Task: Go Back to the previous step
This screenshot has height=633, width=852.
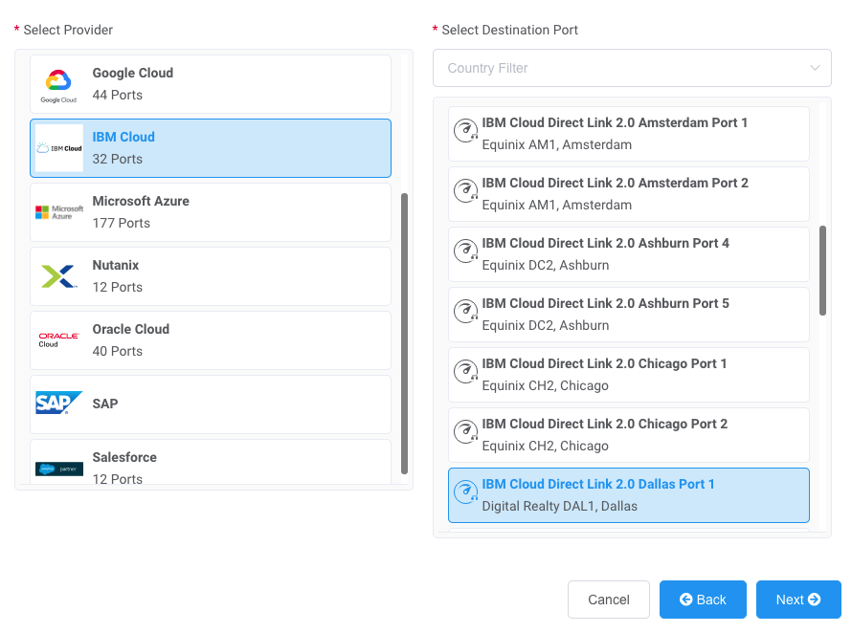Action: click(703, 600)
